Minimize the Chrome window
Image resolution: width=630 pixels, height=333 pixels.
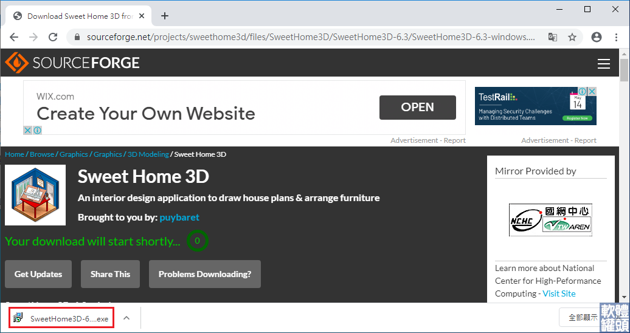(559, 9)
